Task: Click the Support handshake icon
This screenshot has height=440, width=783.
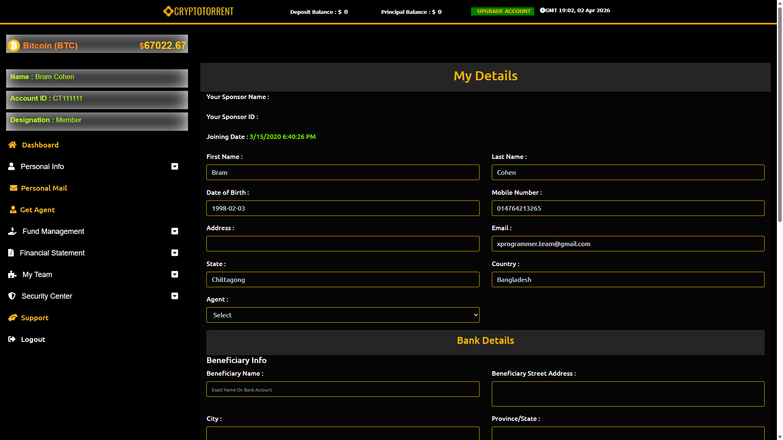Action: 13,318
